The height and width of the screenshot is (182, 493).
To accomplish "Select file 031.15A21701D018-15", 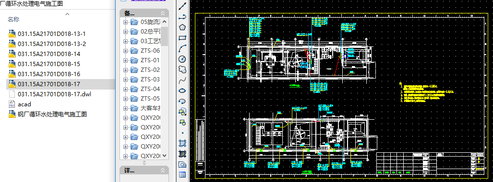I will [49, 64].
